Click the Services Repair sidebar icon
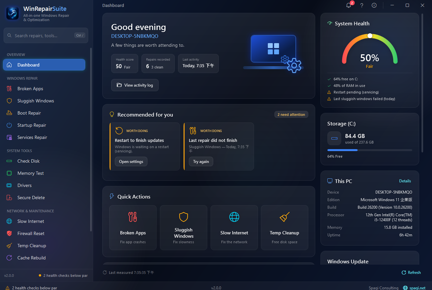432x290 pixels. click(x=10, y=137)
